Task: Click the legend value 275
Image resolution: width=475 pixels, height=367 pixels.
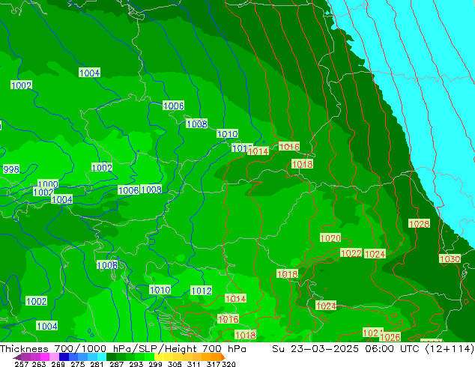Action: point(78,364)
